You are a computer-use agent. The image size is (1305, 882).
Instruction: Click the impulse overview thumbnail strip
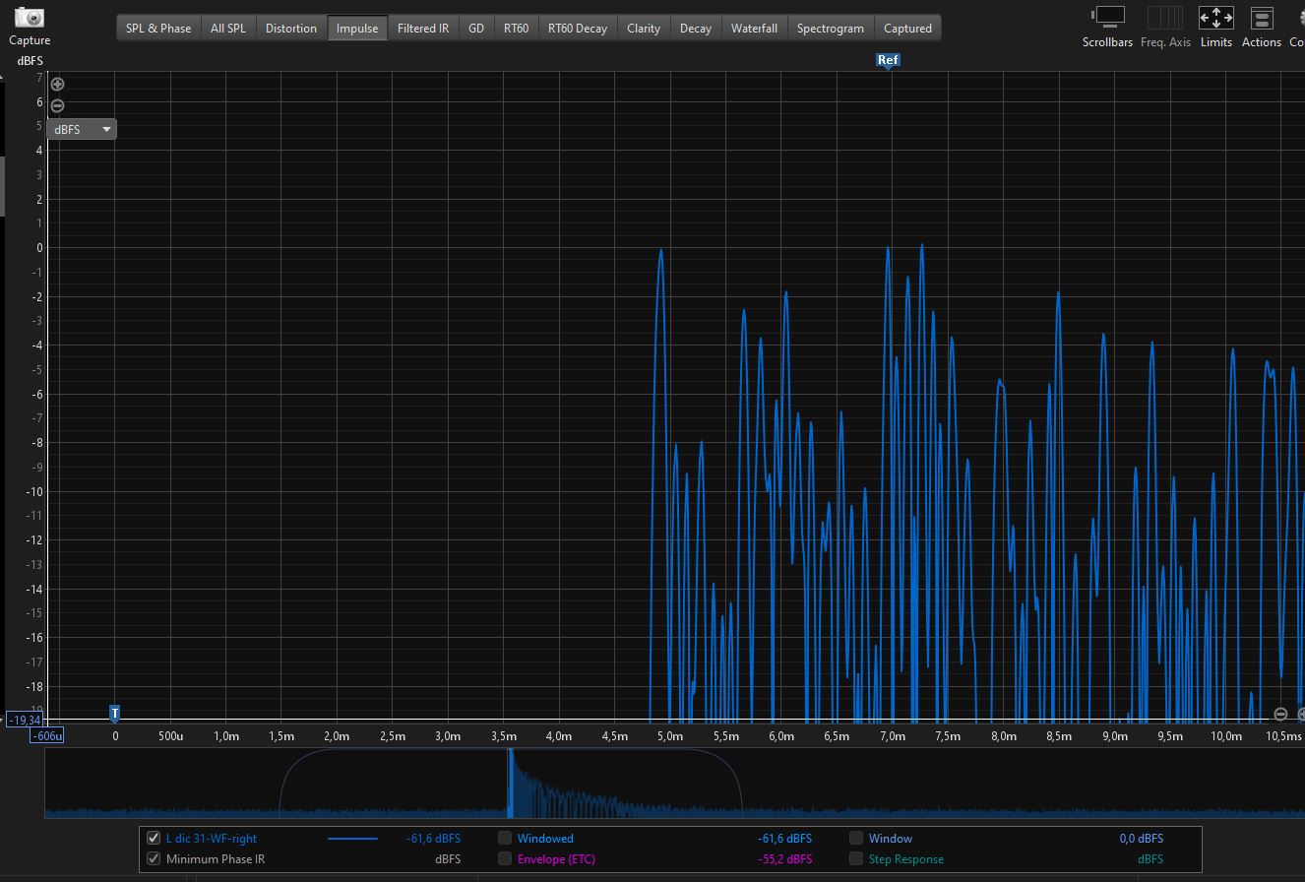tap(674, 783)
